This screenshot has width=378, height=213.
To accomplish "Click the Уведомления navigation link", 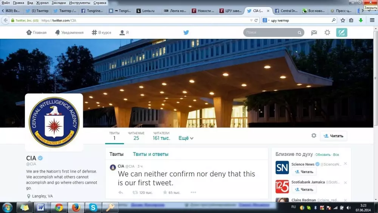I will point(69,33).
